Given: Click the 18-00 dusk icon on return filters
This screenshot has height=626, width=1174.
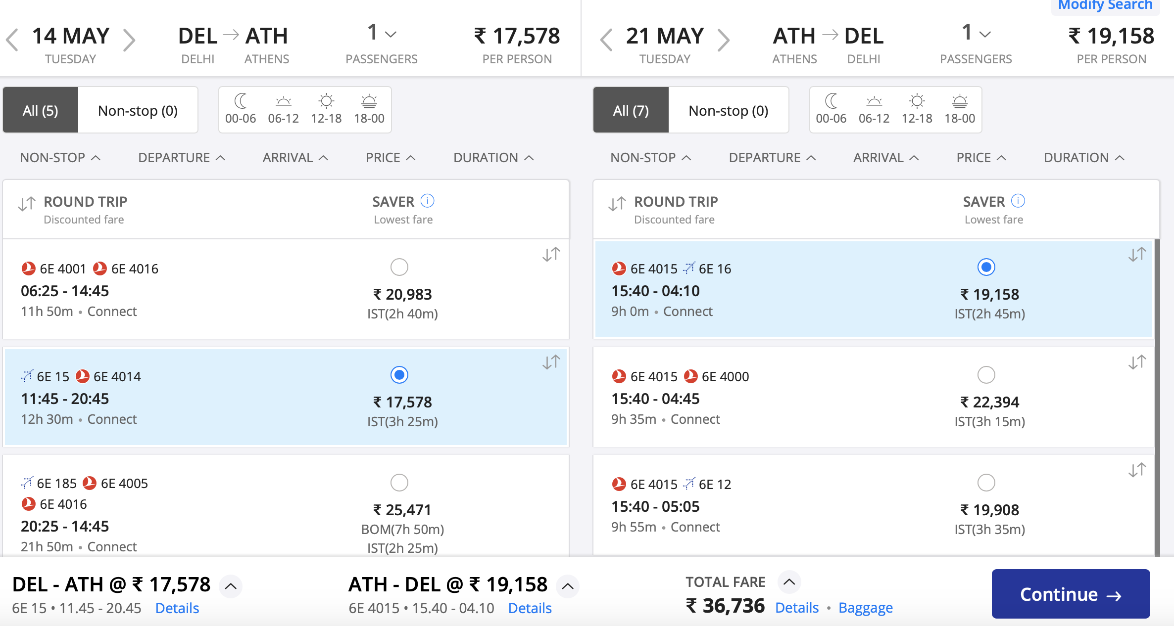Looking at the screenshot, I should (959, 102).
